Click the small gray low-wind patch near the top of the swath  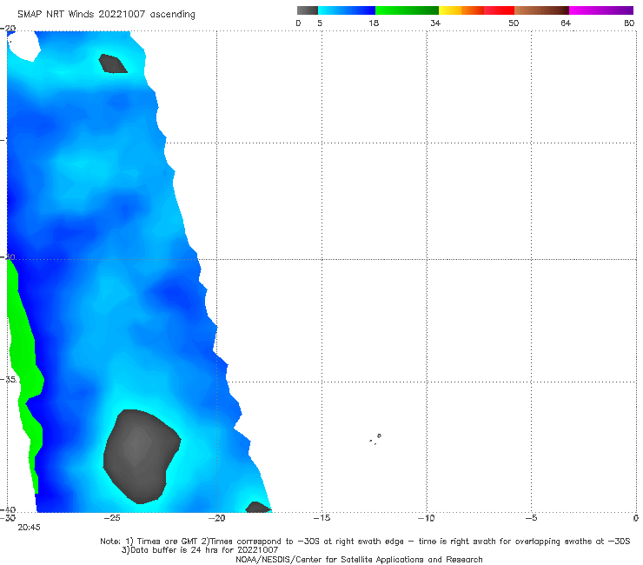(x=112, y=63)
